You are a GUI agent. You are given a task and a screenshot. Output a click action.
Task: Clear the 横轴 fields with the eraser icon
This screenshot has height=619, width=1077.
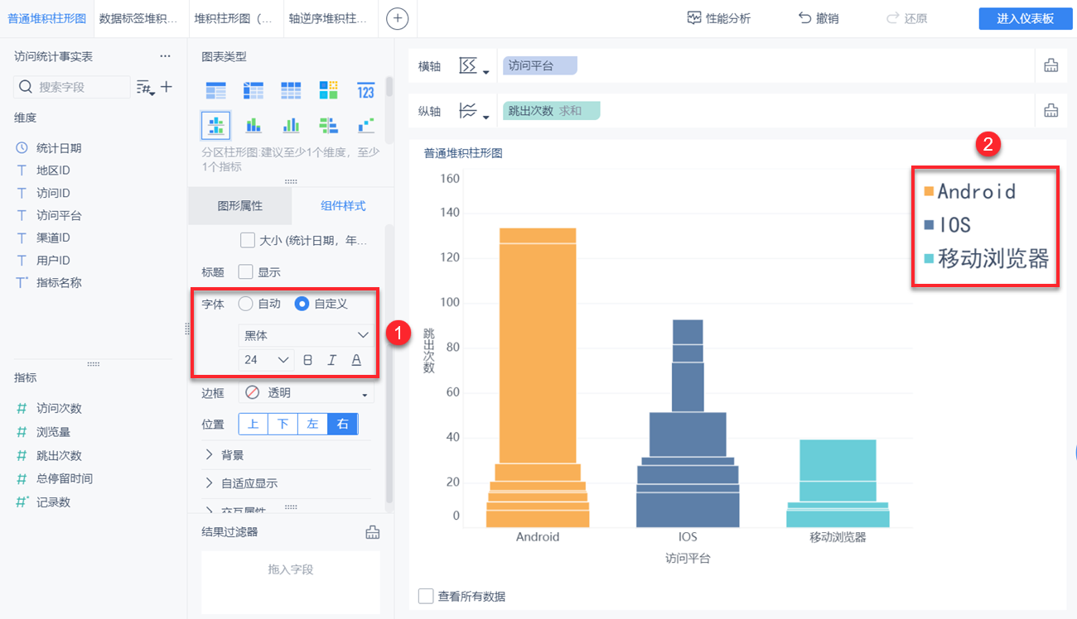(1051, 66)
